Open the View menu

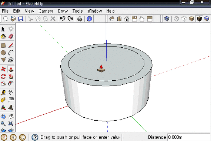click(29, 11)
